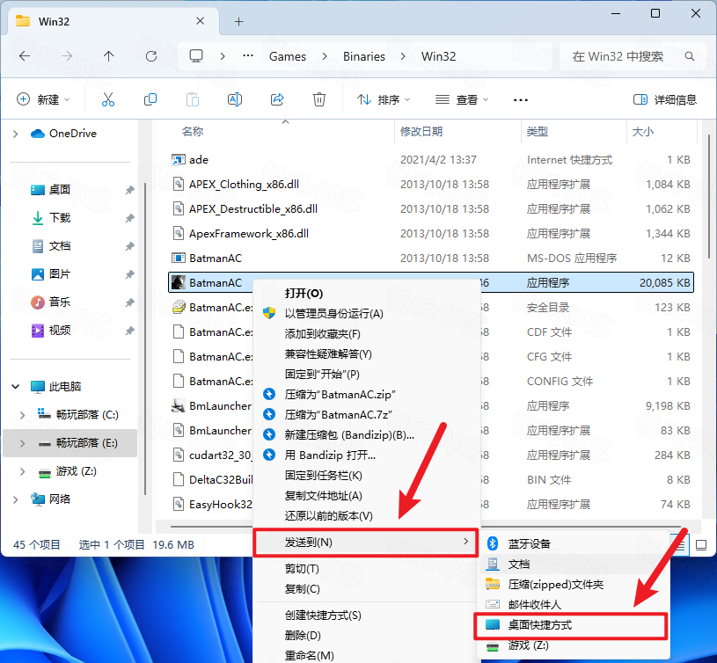Close the Win32 tab
Screen dimensions: 717x663
pos(201,21)
